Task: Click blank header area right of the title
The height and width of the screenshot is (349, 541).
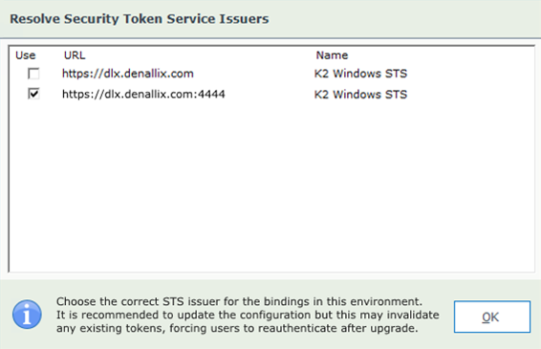Action: click(x=403, y=18)
